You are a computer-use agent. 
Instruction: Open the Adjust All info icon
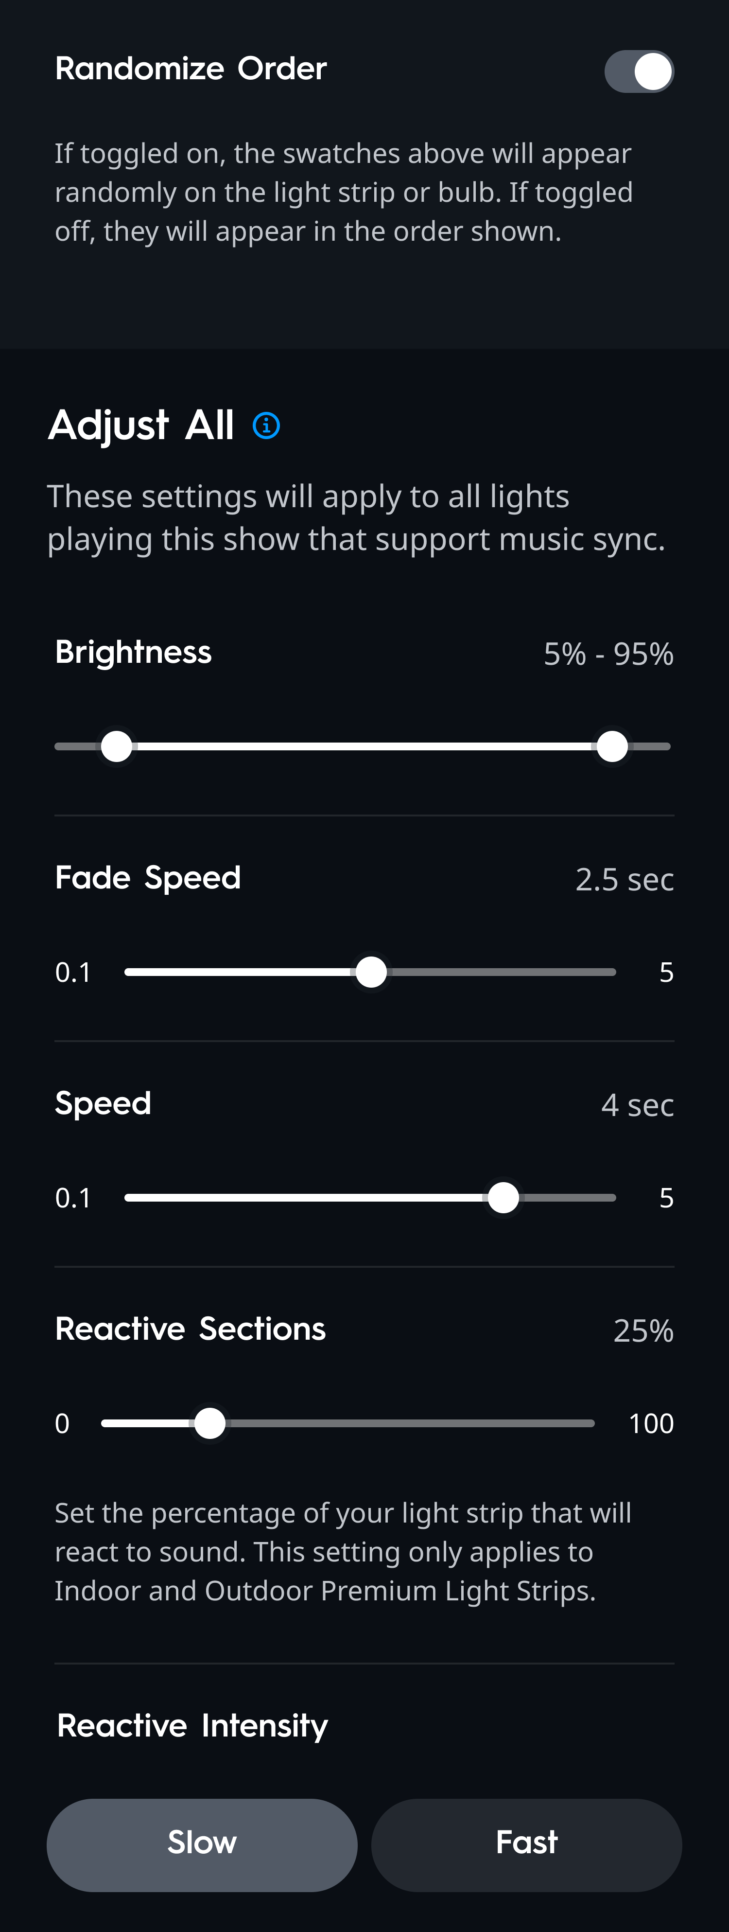pos(266,425)
